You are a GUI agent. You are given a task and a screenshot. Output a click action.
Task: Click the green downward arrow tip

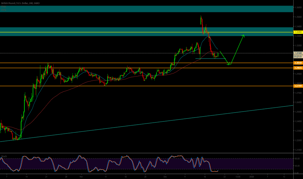(x=230, y=64)
